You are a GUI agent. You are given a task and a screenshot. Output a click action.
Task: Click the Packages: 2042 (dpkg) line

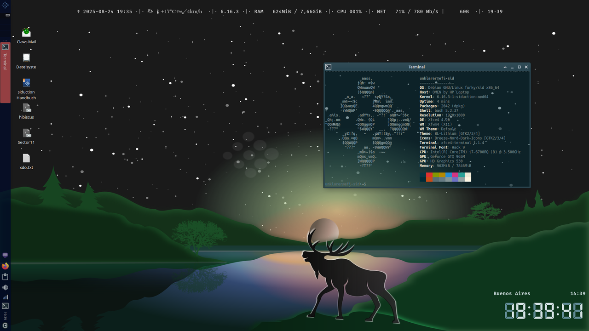point(442,106)
